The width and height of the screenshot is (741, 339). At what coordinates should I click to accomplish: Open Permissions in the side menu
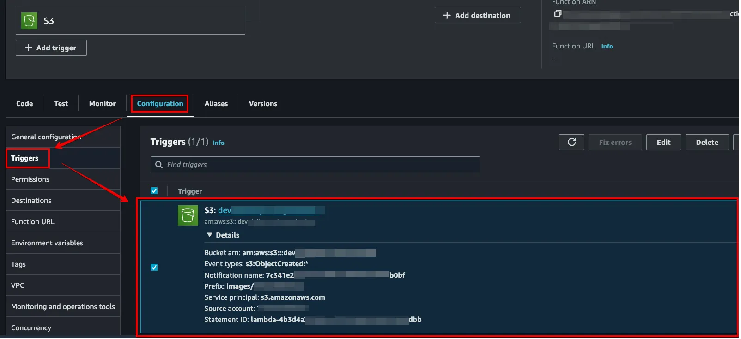(x=63, y=179)
